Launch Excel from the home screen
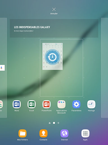 [31, 104]
